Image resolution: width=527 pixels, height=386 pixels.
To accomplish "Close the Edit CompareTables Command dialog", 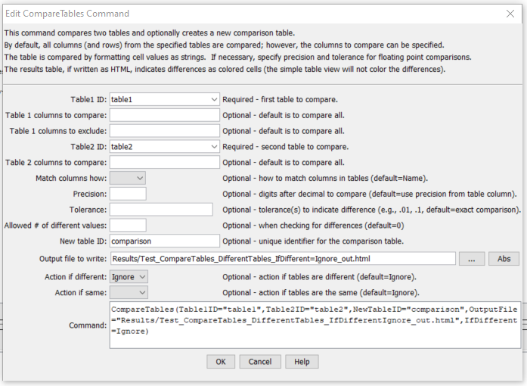I will tap(510, 14).
